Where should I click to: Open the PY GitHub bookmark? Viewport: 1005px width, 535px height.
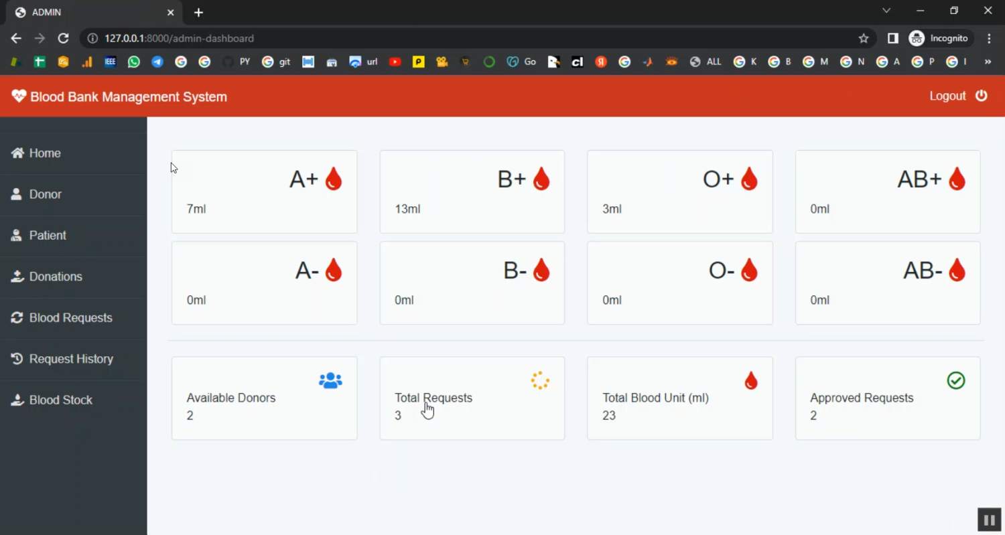(x=236, y=62)
